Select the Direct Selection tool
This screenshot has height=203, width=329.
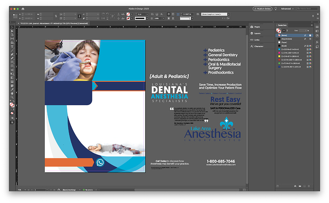point(12,31)
